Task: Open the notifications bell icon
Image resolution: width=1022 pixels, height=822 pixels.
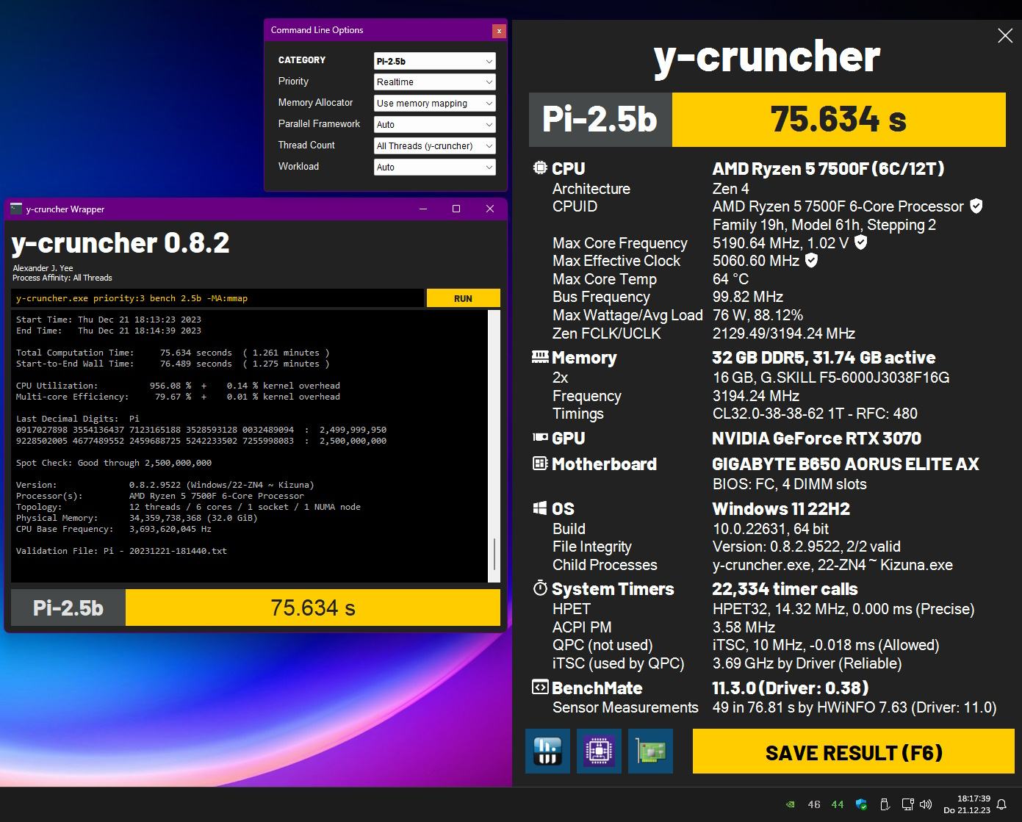Action: click(x=1001, y=805)
